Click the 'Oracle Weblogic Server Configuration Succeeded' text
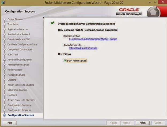The width and height of the screenshot is (167, 127). pos(86,24)
